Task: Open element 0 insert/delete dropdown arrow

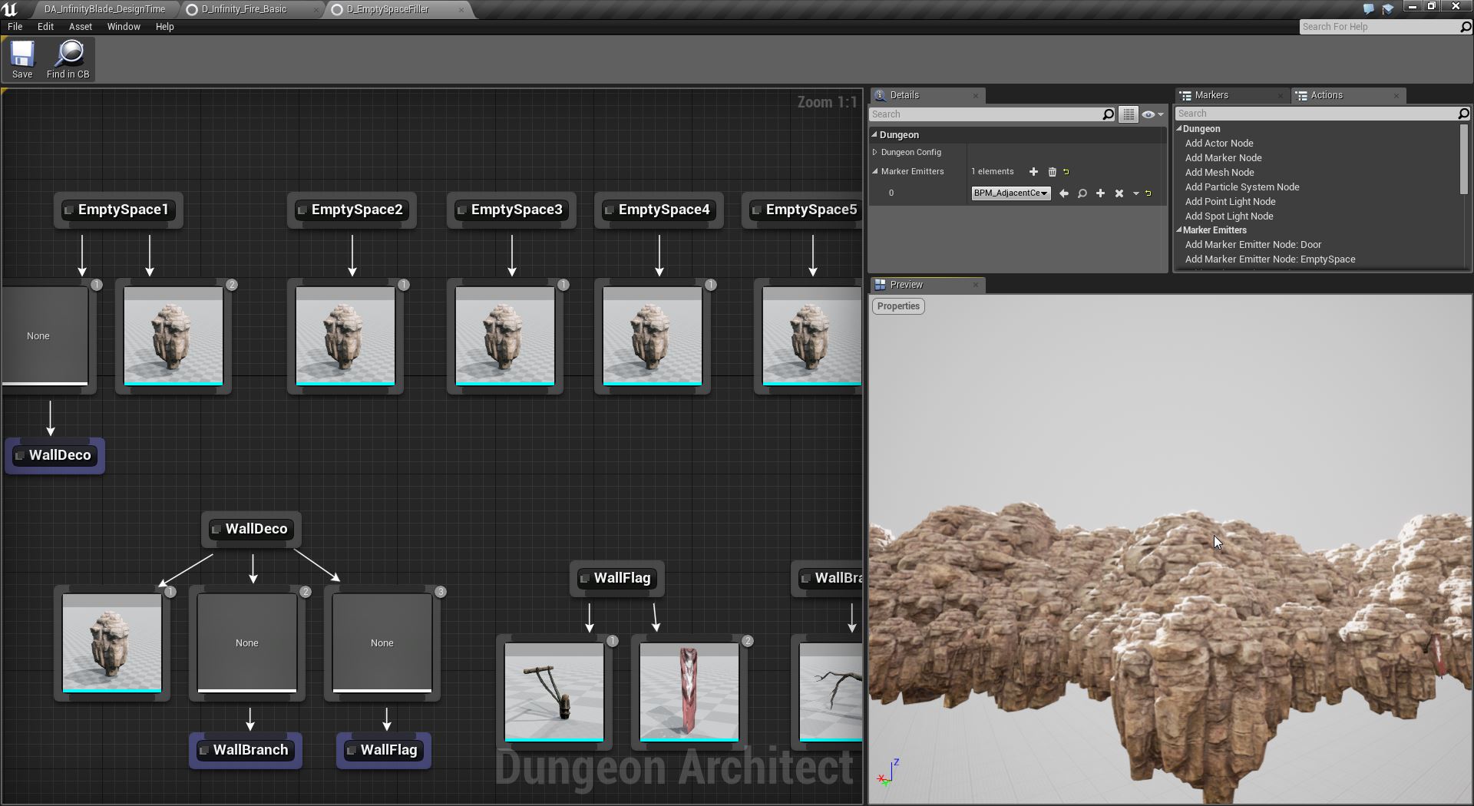Action: coord(1135,193)
